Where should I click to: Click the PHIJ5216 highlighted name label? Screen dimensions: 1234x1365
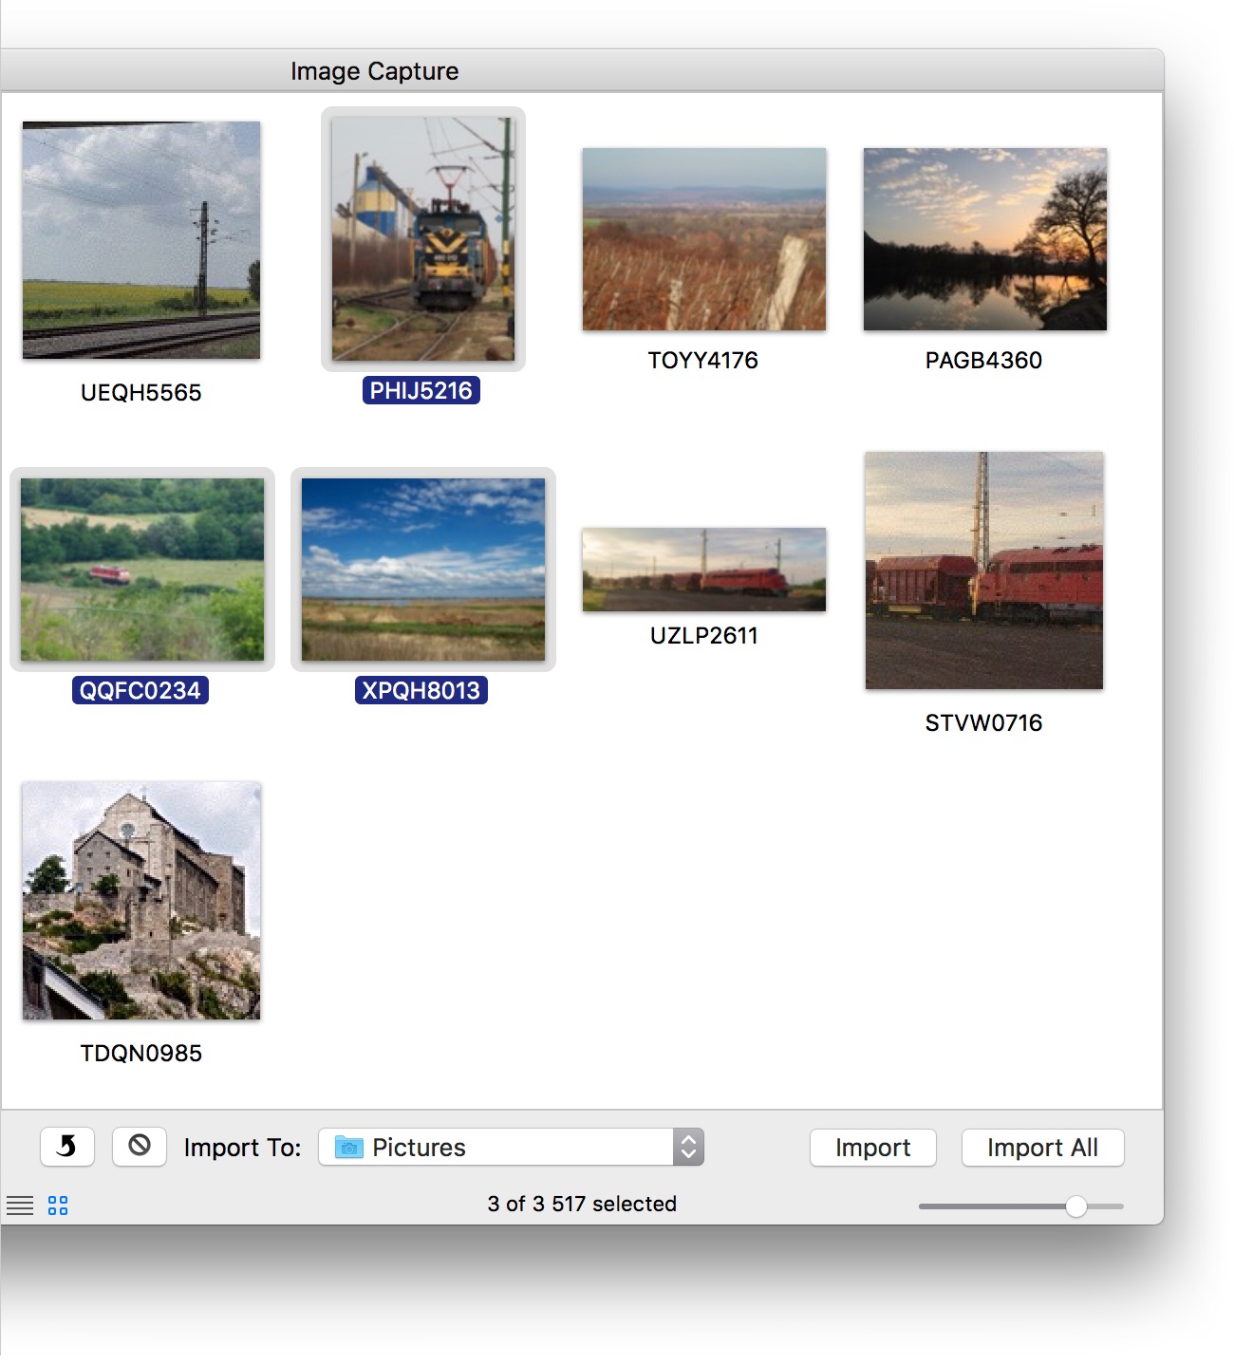tap(421, 390)
